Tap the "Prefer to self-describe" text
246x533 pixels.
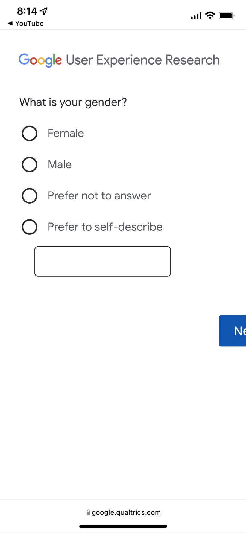point(105,227)
